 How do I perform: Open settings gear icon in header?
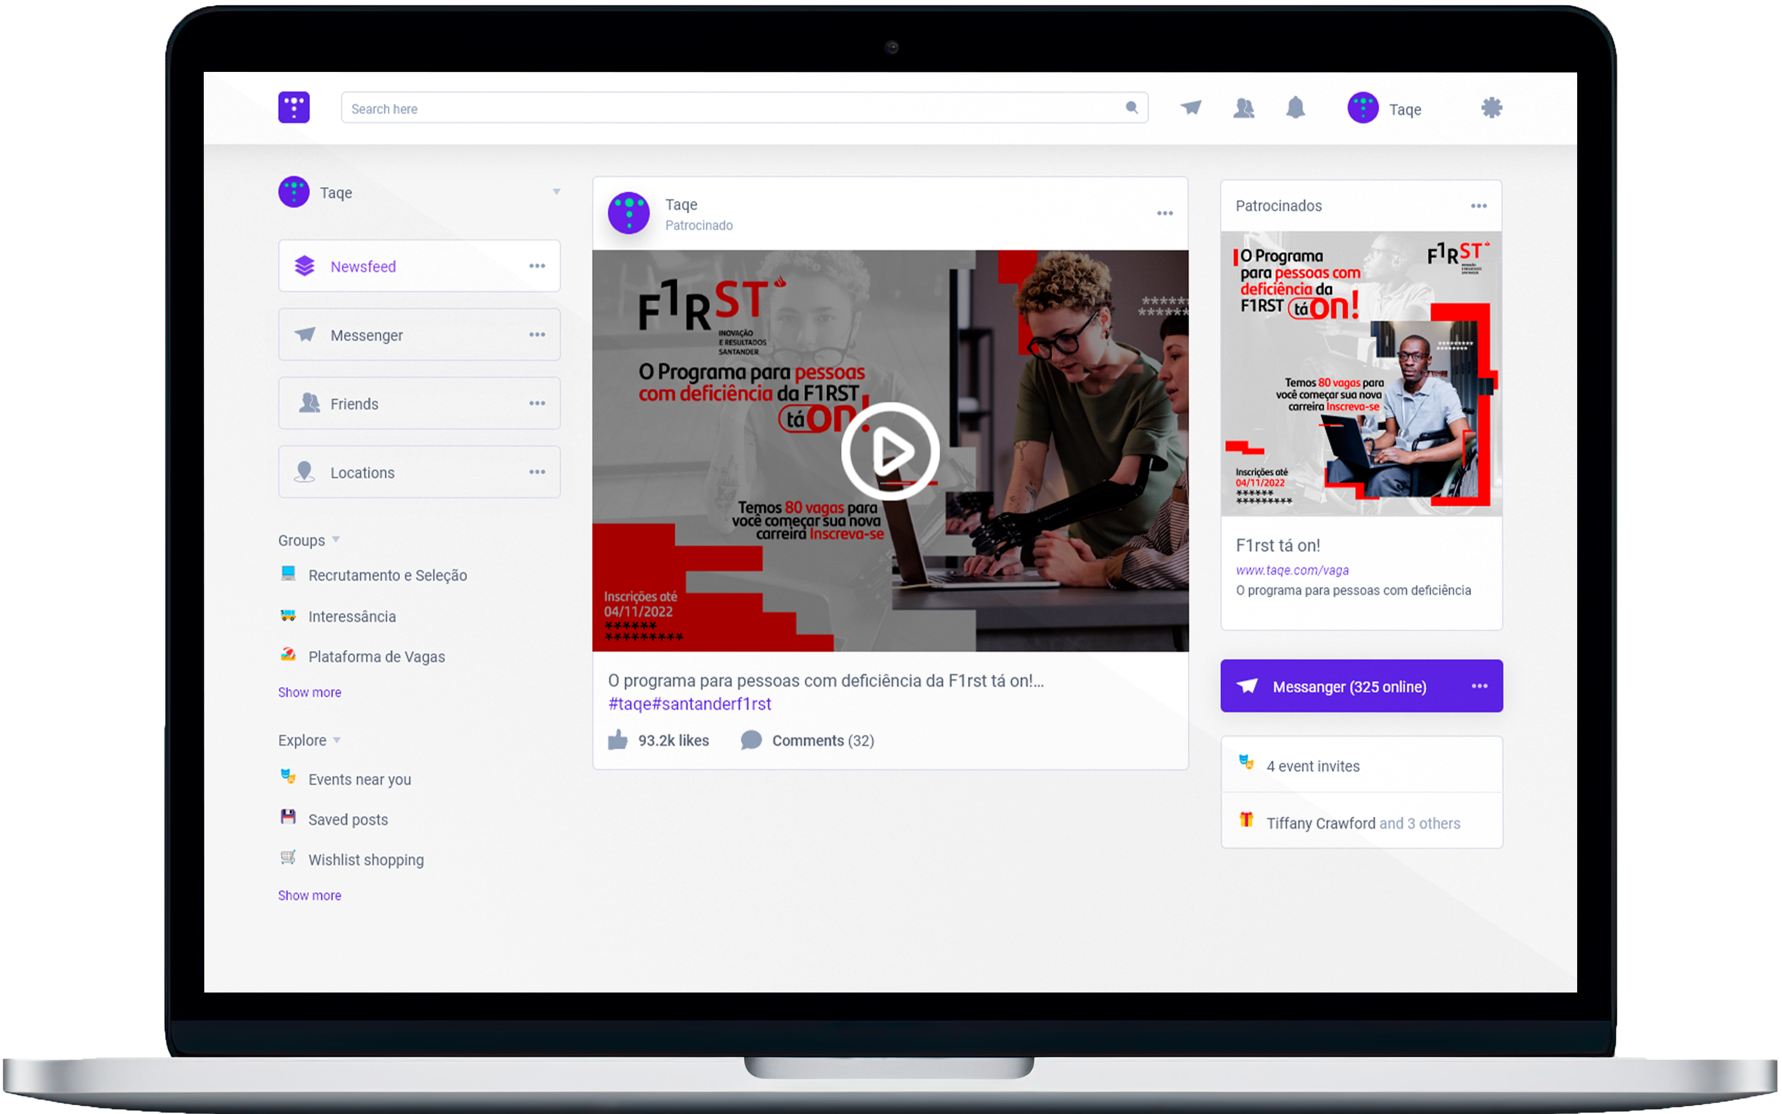tap(1491, 107)
